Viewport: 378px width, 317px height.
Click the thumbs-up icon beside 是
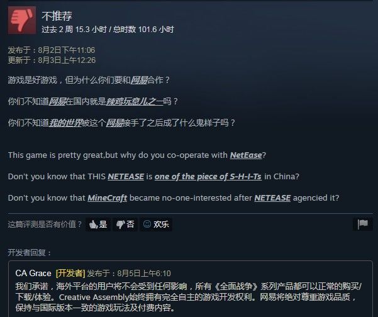pyautogui.click(x=93, y=225)
